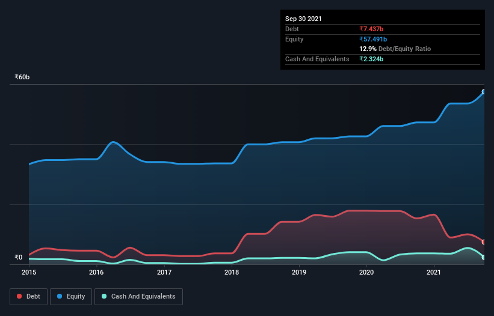Click the tooltip Debt row label
Image resolution: width=494 pixels, height=316 pixels.
292,29
